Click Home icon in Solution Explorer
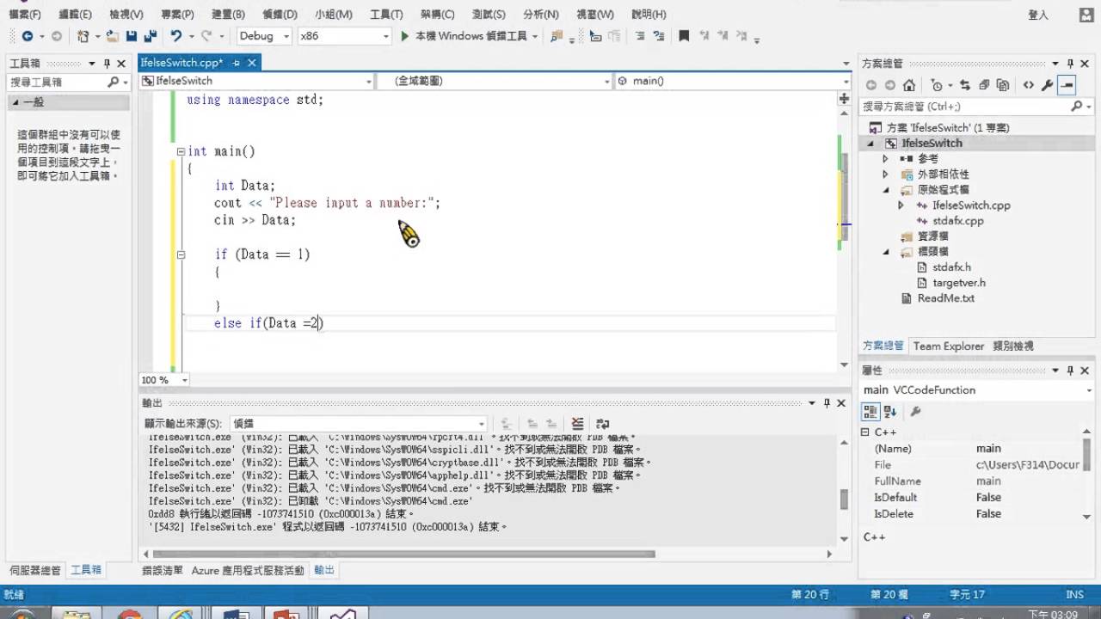 (909, 85)
